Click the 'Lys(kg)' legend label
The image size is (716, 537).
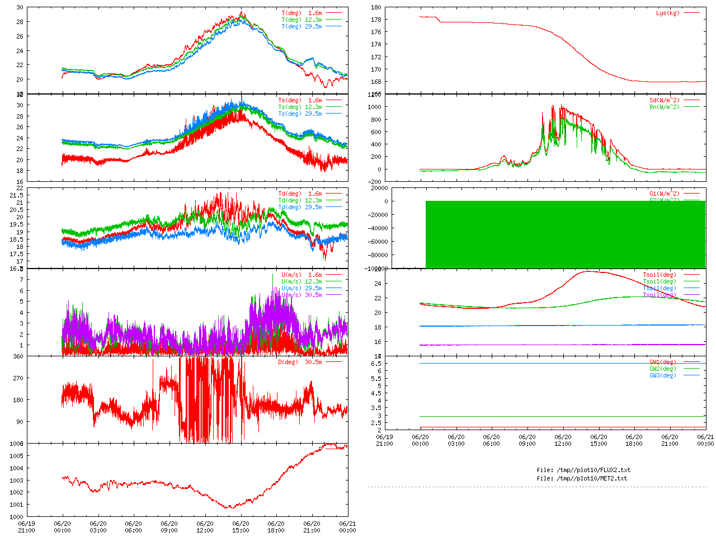tap(668, 13)
